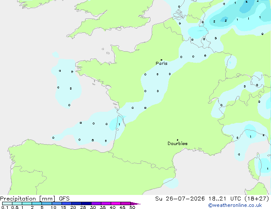This screenshot has height=209, width=271.
Task: Click the Dourbies location label
Action: (x=177, y=143)
